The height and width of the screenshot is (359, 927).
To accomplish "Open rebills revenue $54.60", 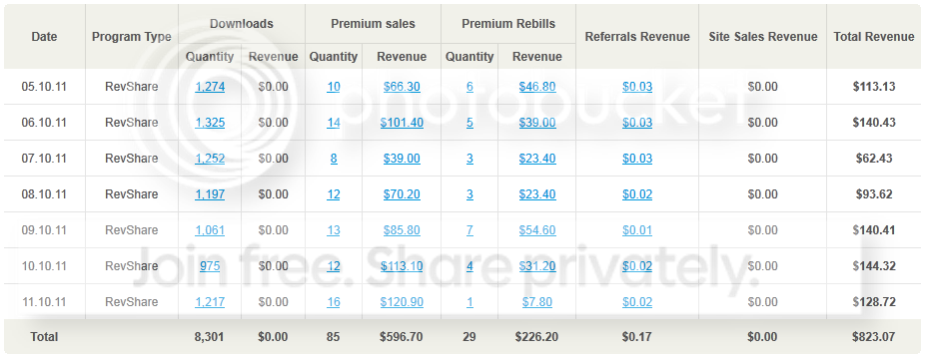I will coord(537,230).
